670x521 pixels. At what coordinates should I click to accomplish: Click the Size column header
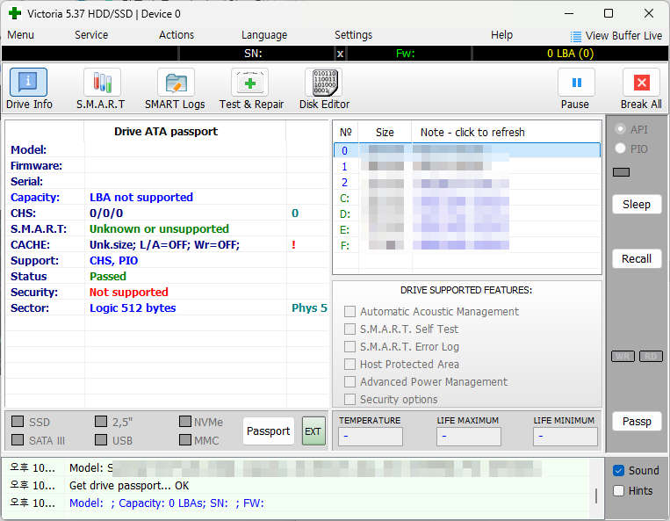click(x=385, y=133)
